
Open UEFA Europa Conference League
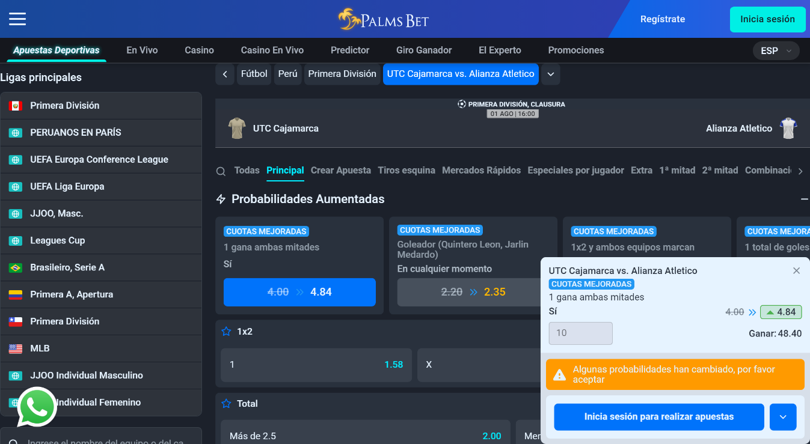(101, 160)
